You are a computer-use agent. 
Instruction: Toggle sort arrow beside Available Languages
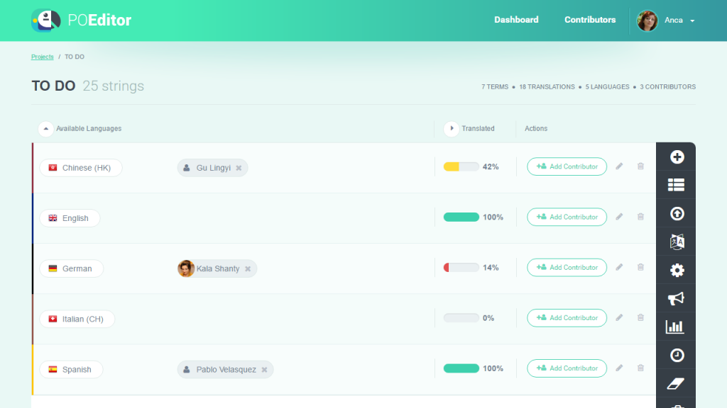pos(45,129)
